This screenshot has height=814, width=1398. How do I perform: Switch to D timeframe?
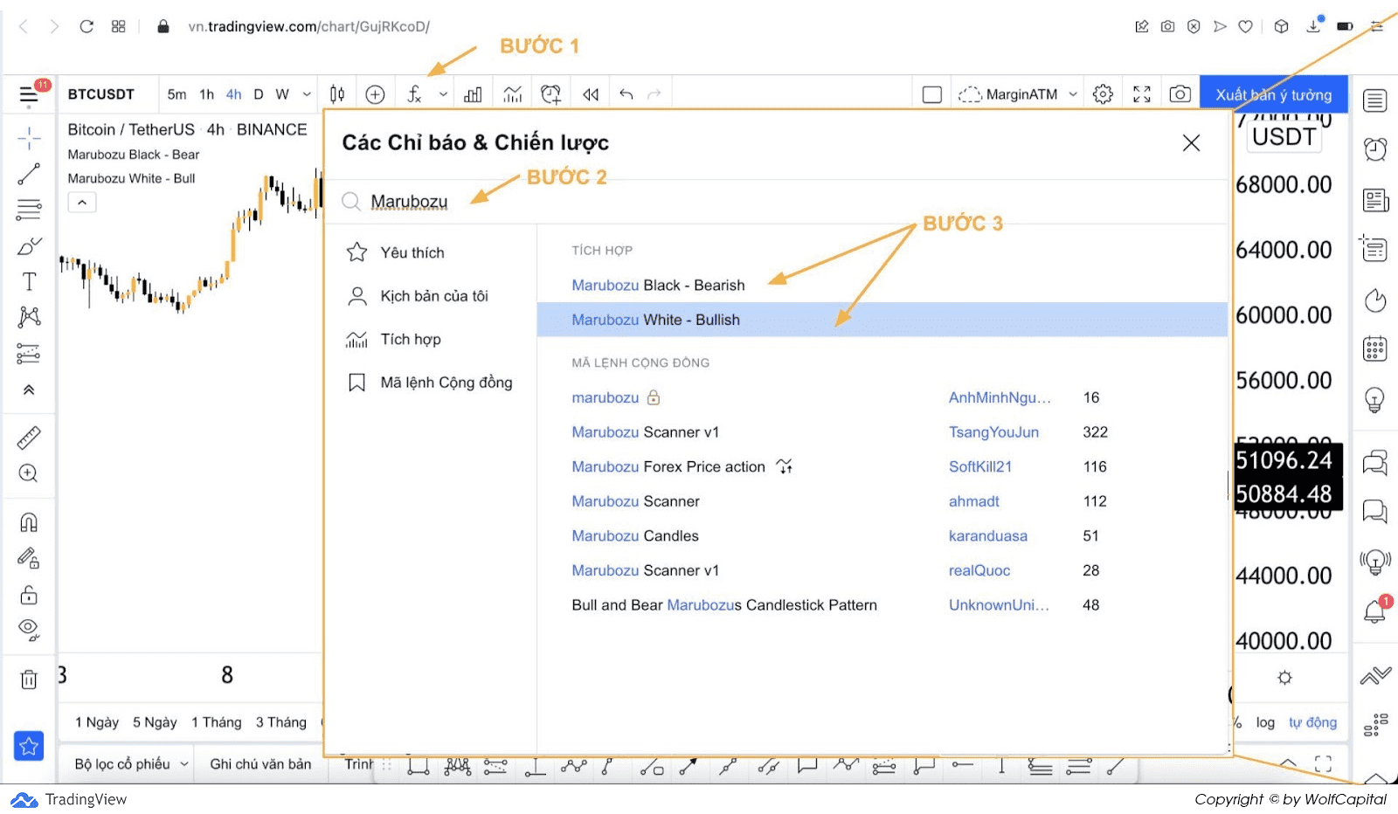click(259, 94)
